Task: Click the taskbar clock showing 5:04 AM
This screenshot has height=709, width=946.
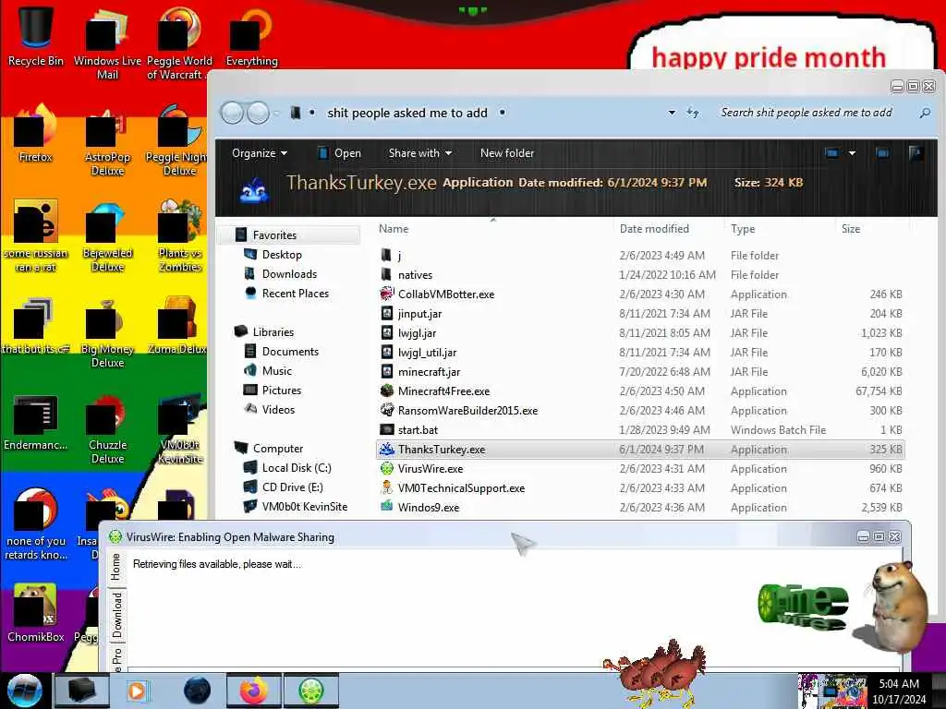Action: [x=898, y=691]
